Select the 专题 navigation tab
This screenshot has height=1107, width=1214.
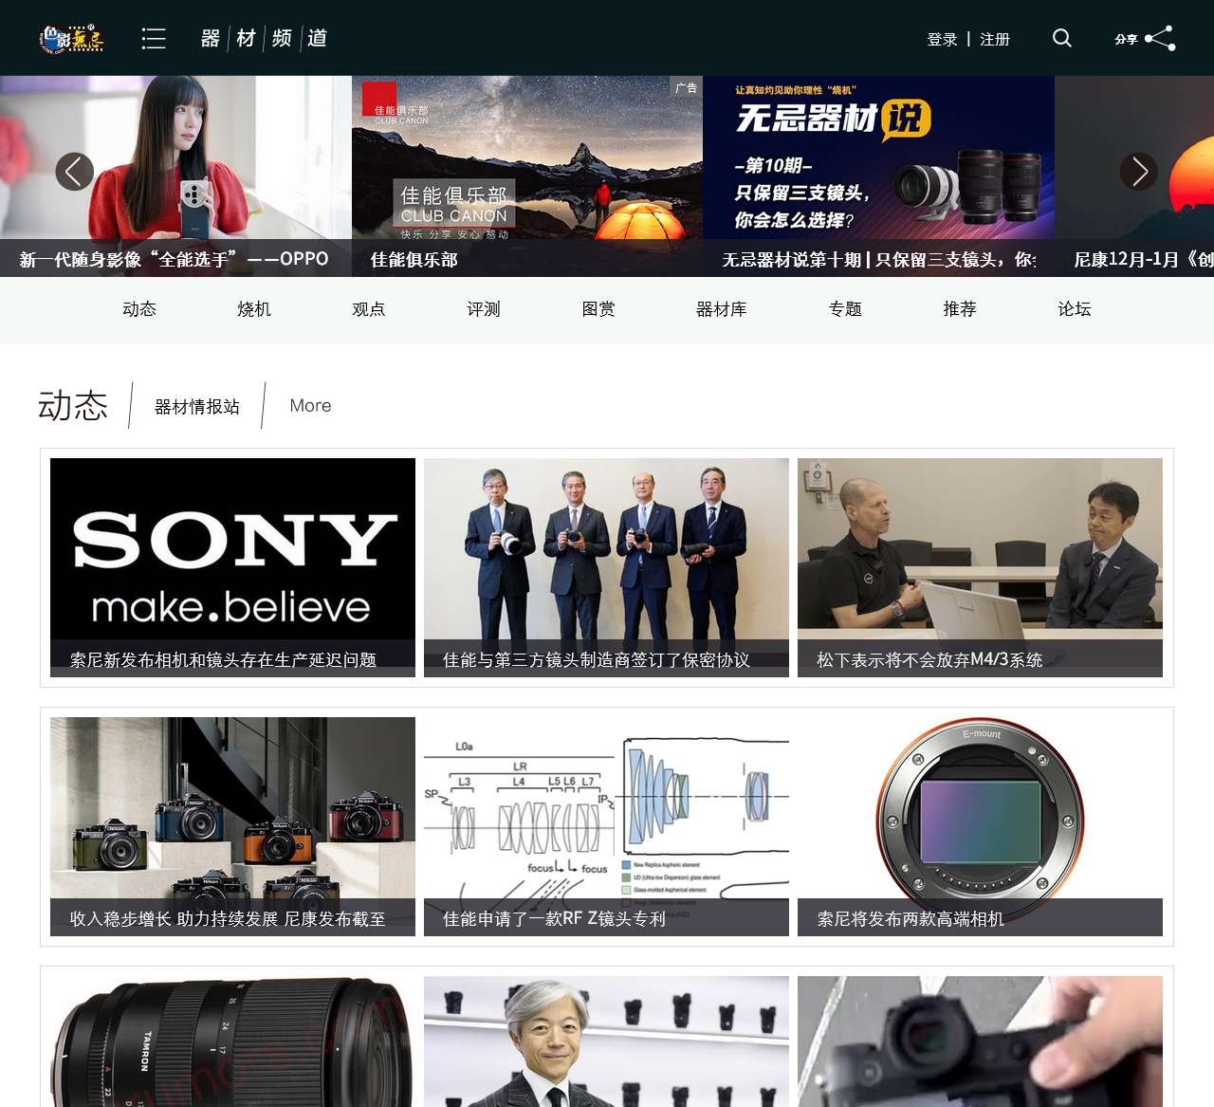coord(845,309)
